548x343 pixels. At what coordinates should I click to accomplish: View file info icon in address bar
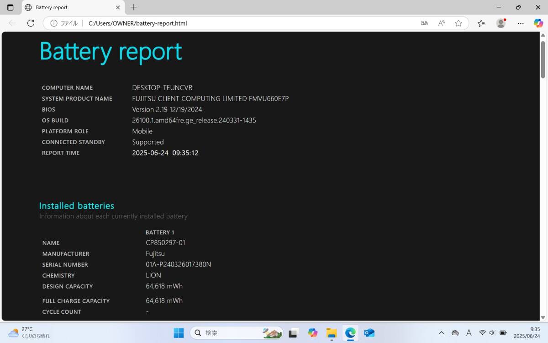coord(54,23)
